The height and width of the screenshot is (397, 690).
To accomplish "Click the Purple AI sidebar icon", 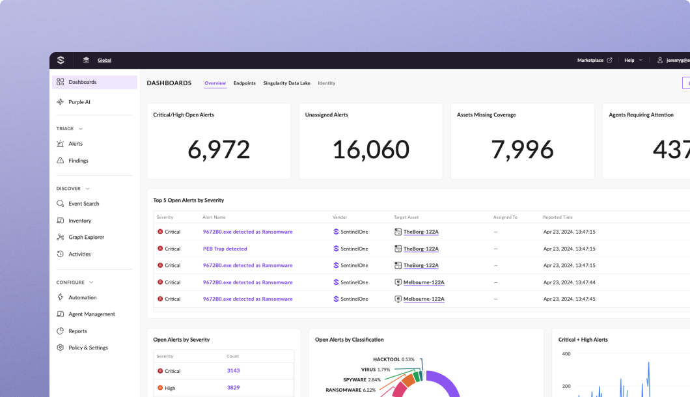I will point(61,102).
